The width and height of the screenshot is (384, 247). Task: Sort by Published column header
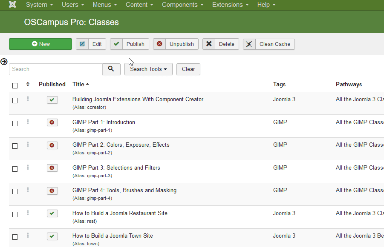click(x=52, y=84)
